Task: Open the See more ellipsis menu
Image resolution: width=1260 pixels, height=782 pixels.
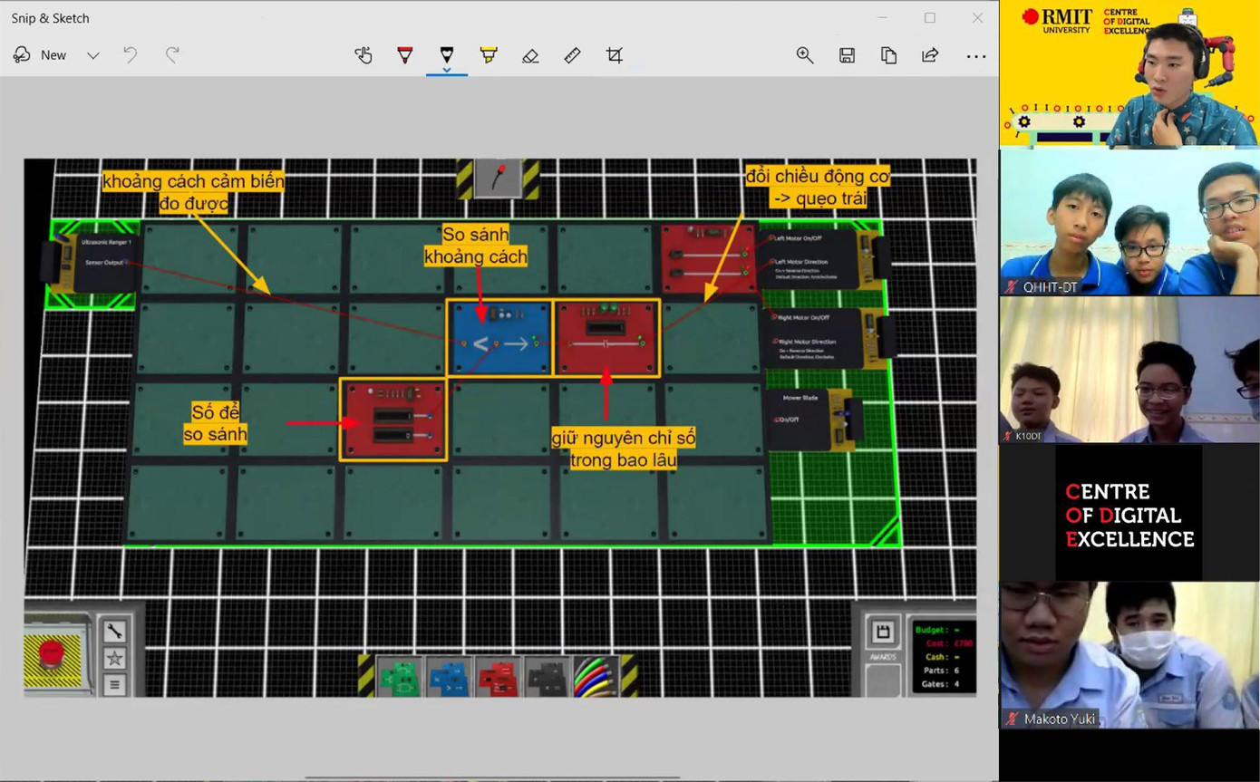Action: pyautogui.click(x=975, y=55)
